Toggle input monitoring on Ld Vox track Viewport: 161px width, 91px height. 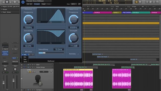pos(35,72)
